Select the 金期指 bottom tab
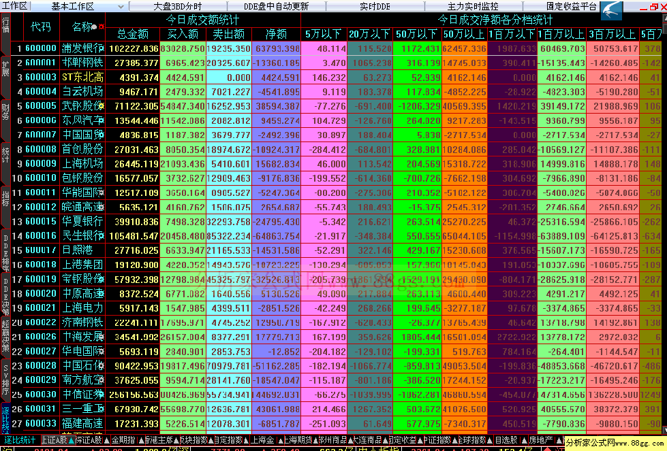Screen dimensions: 667x451 123,440
